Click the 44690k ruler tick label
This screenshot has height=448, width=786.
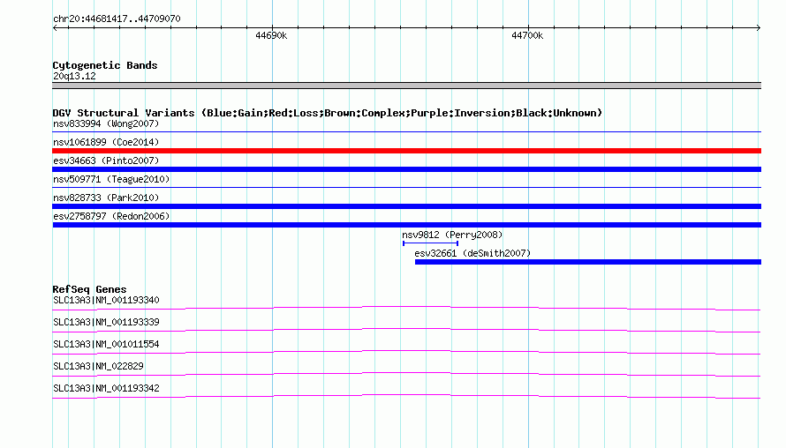point(271,35)
